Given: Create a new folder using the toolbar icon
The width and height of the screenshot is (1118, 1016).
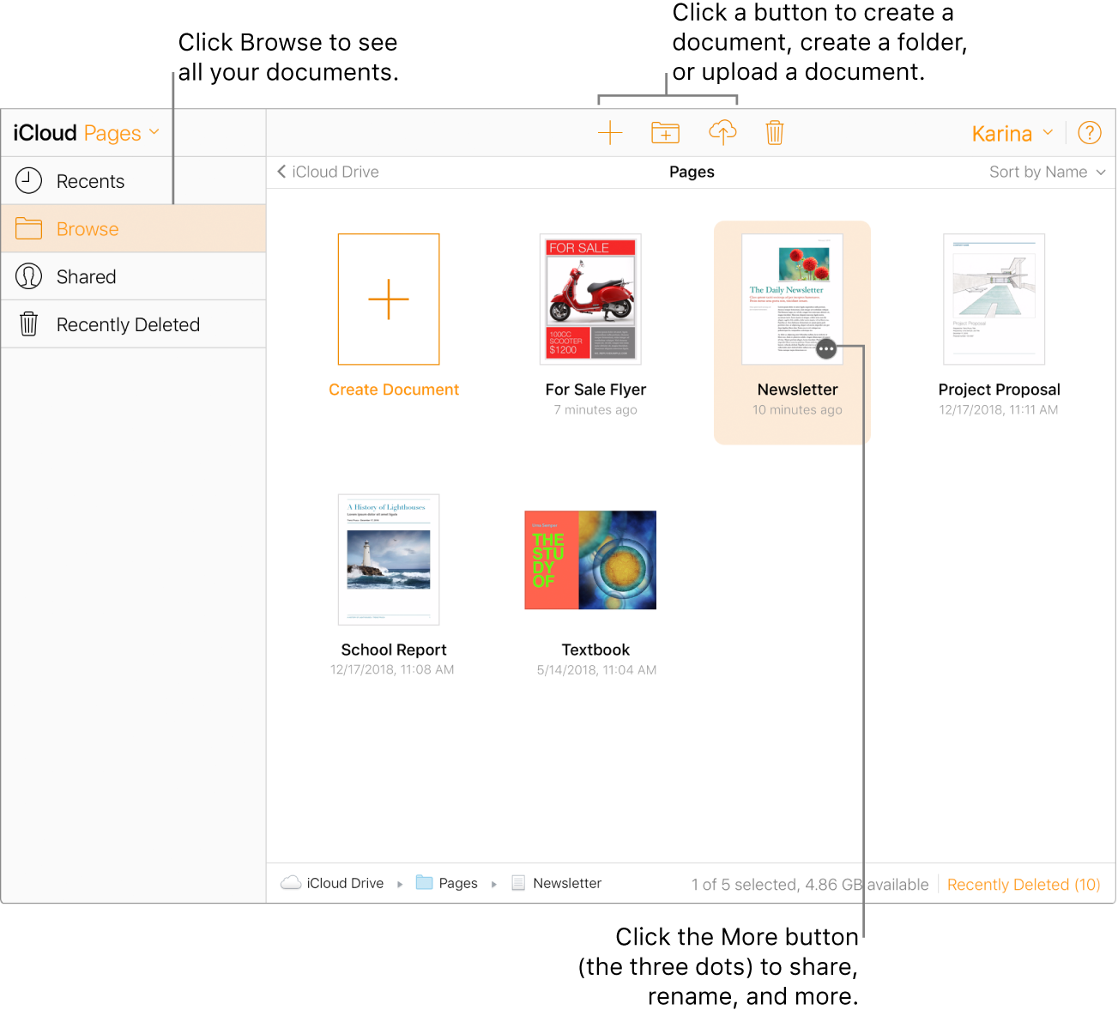Looking at the screenshot, I should click(x=665, y=133).
